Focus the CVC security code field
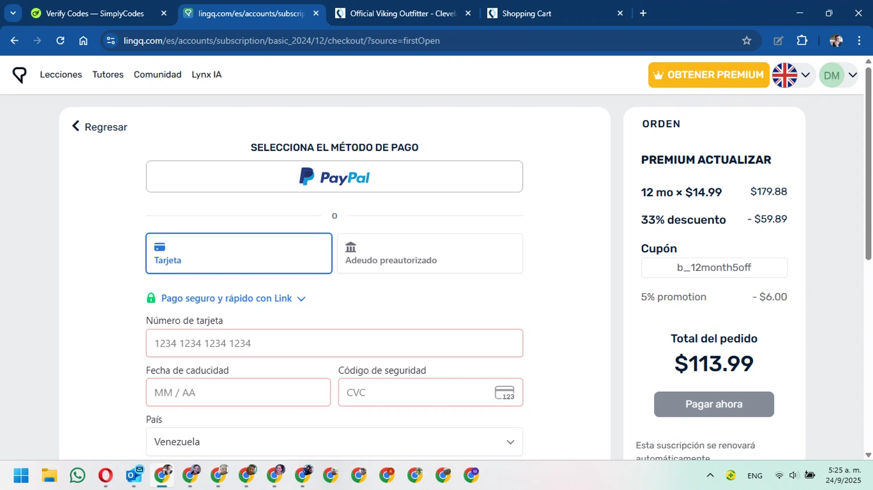Viewport: 873px width, 490px height. click(x=430, y=392)
